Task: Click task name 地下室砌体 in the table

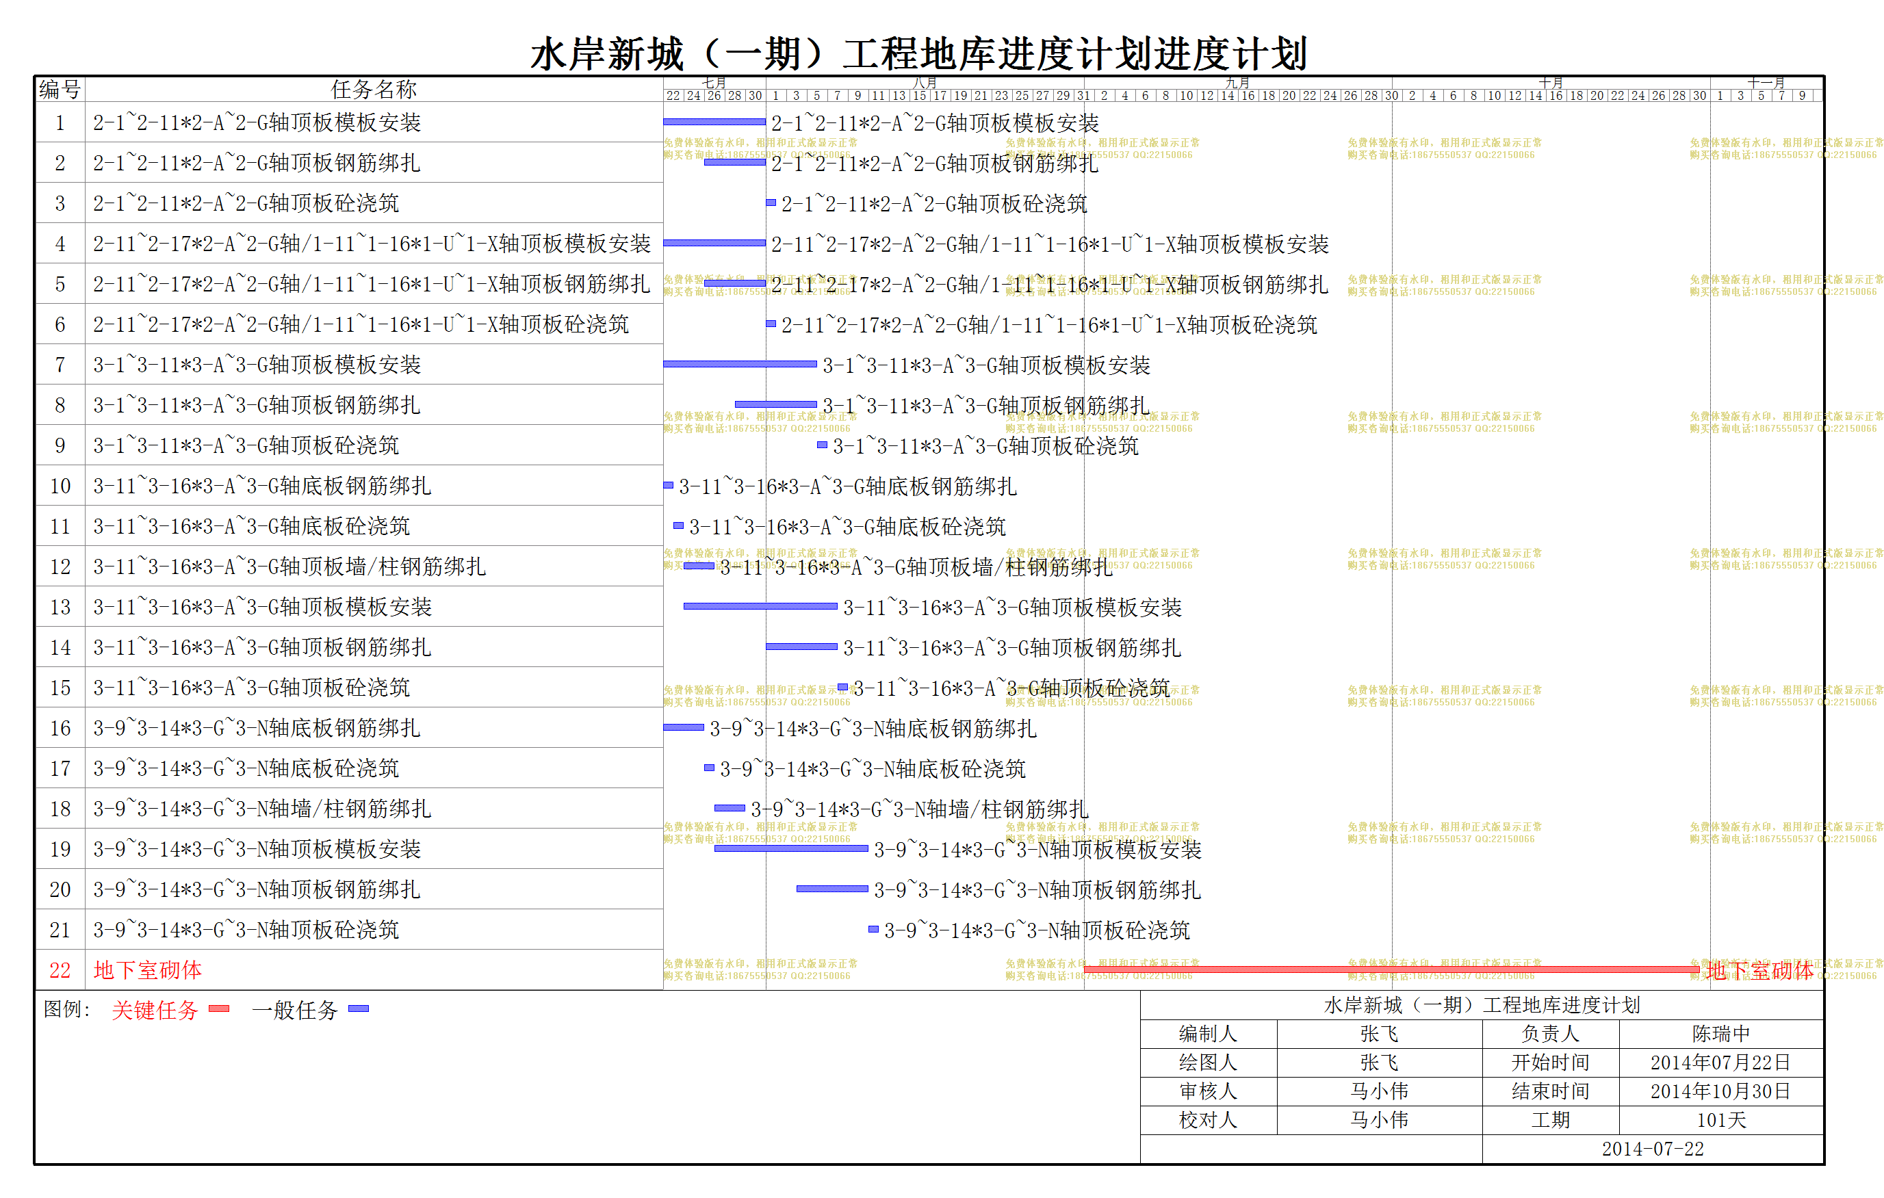Action: click(x=148, y=969)
